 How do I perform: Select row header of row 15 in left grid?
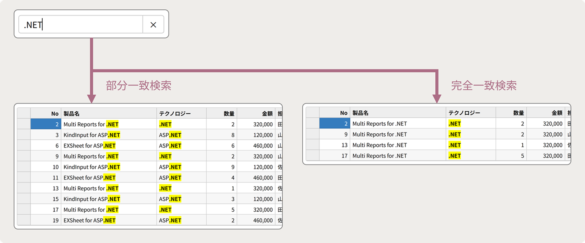24,199
